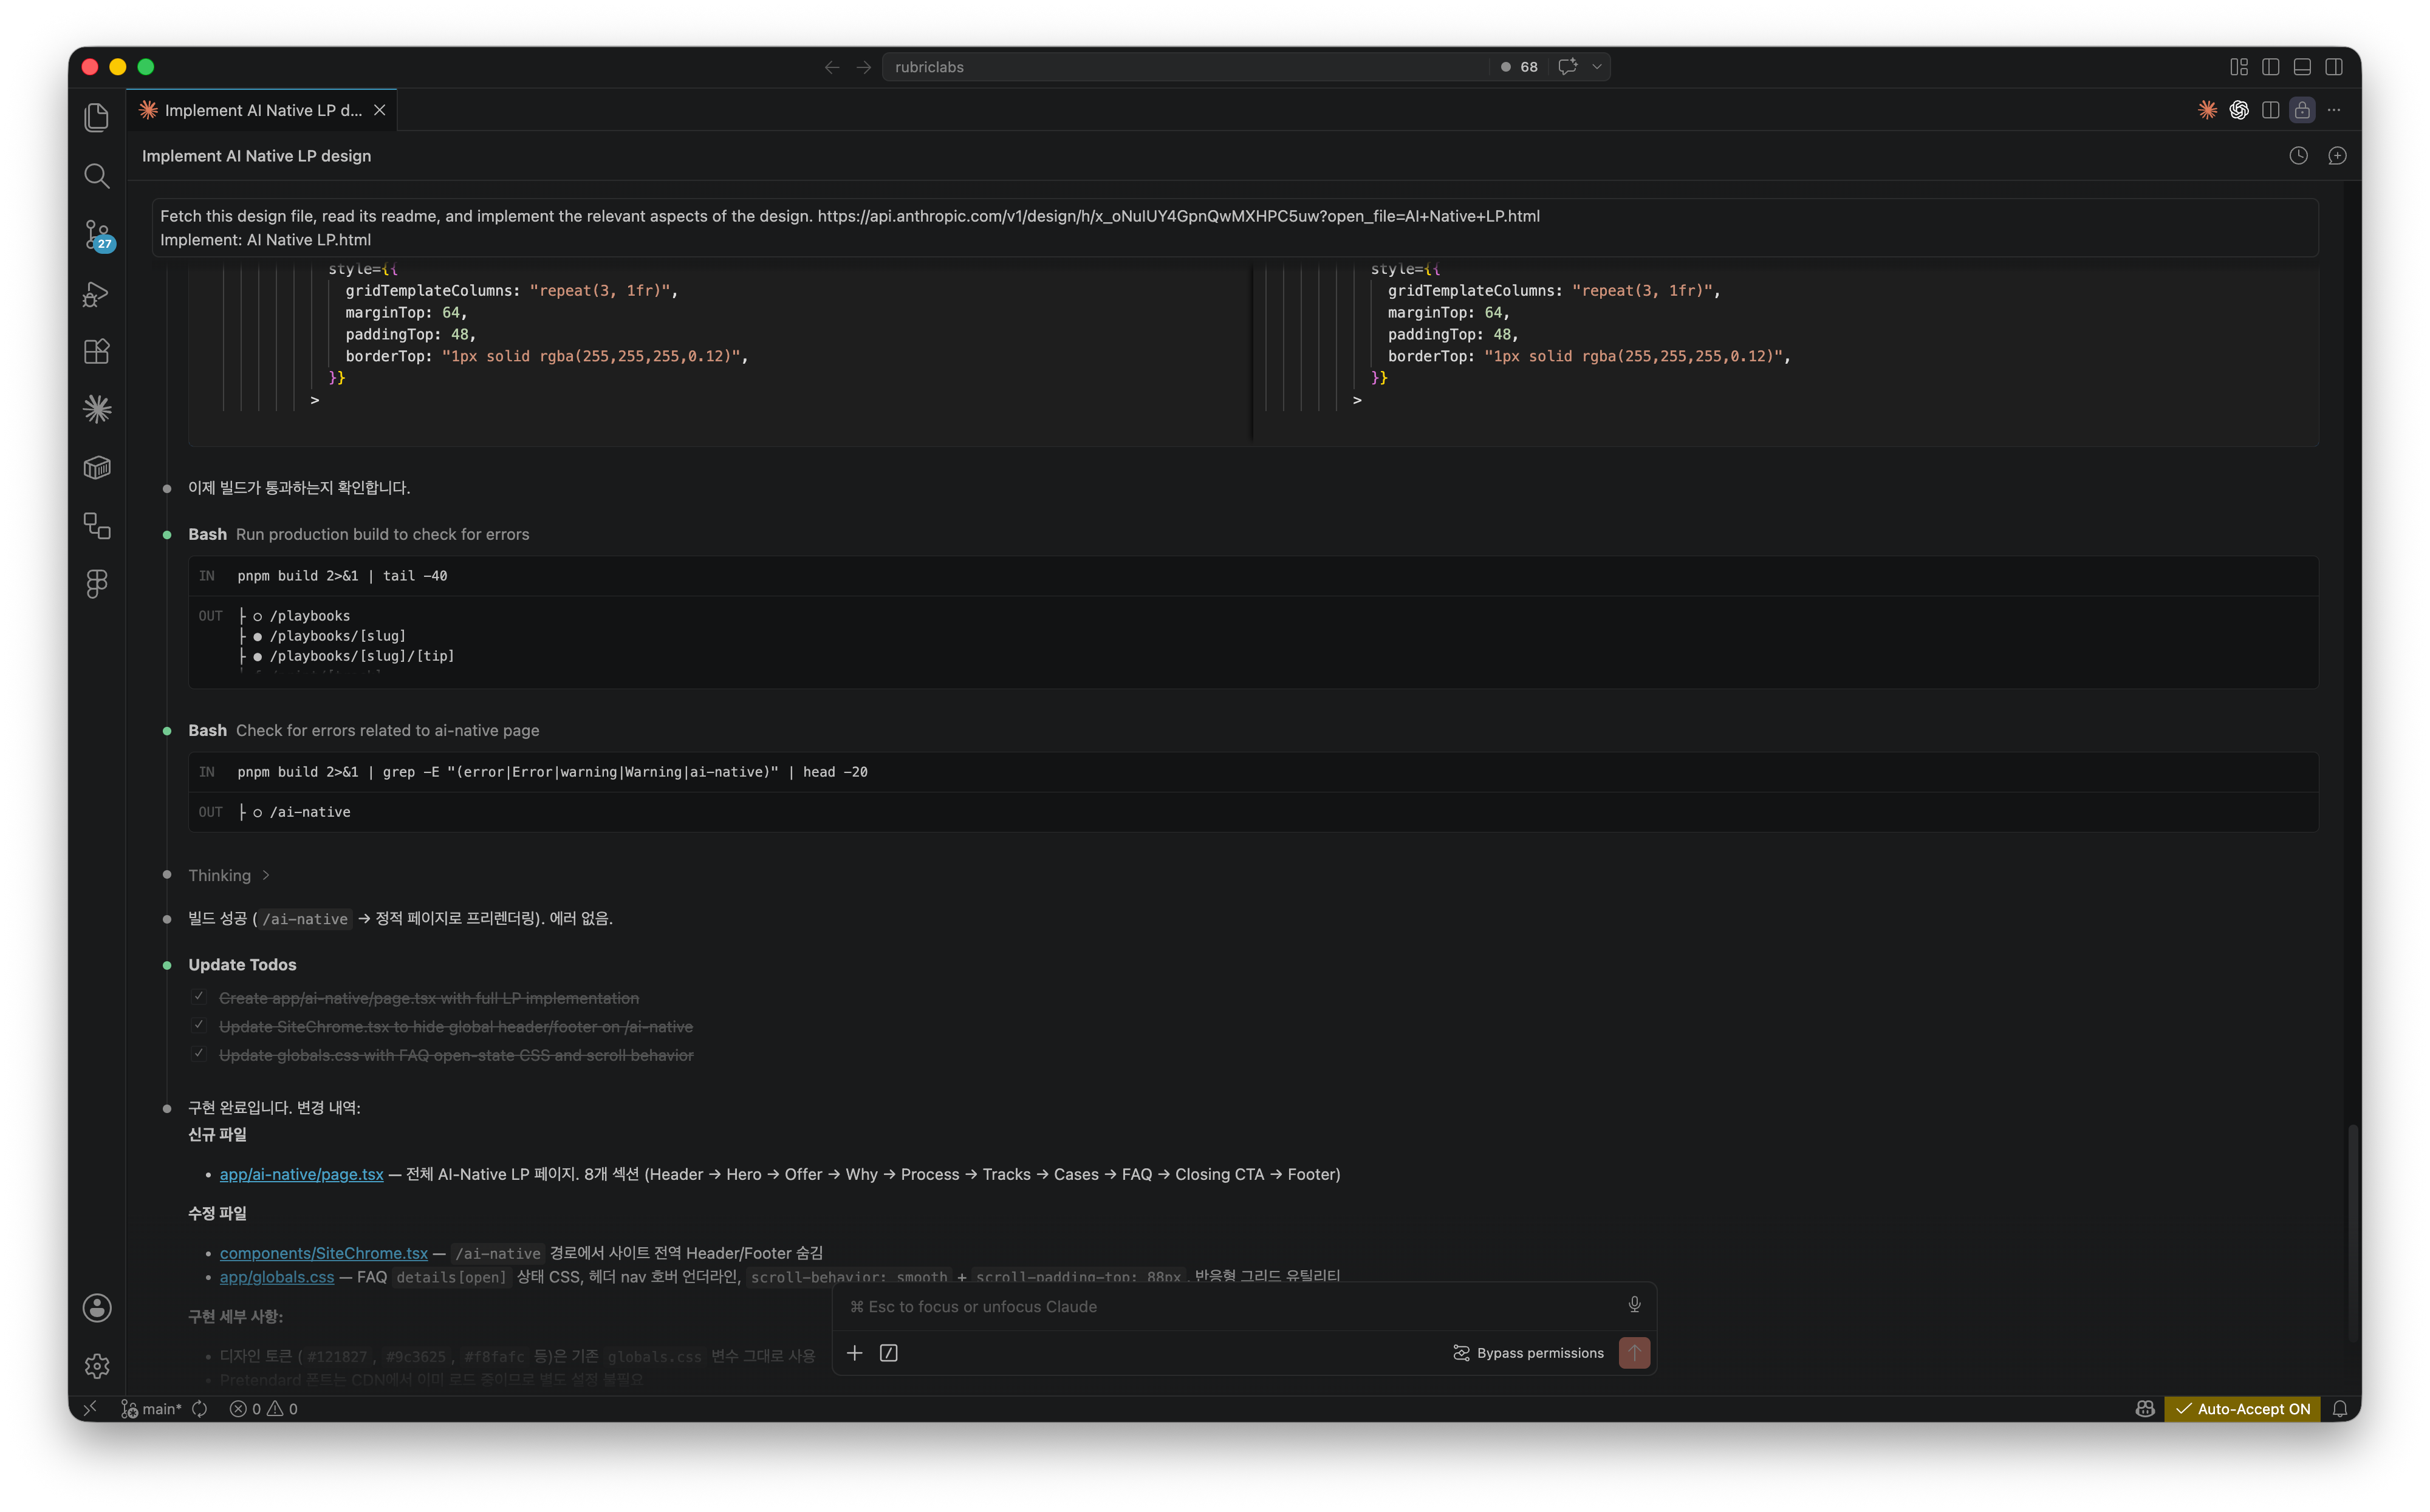Screen dimensions: 2430x1512
Task: Open notifications with the bell icon
Action: (2340, 1408)
